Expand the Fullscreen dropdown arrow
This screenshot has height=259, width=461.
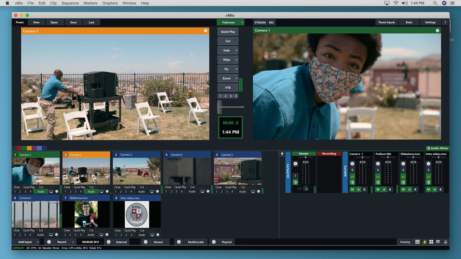coord(242,22)
